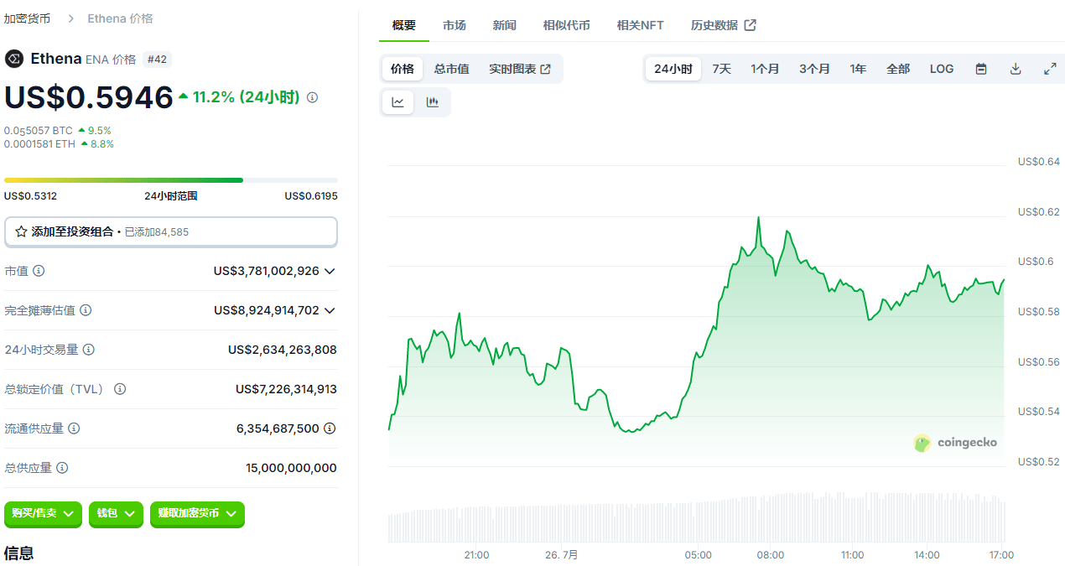Screen dimensions: 1065x566
Task: Select the 7天 time range
Action: click(722, 69)
